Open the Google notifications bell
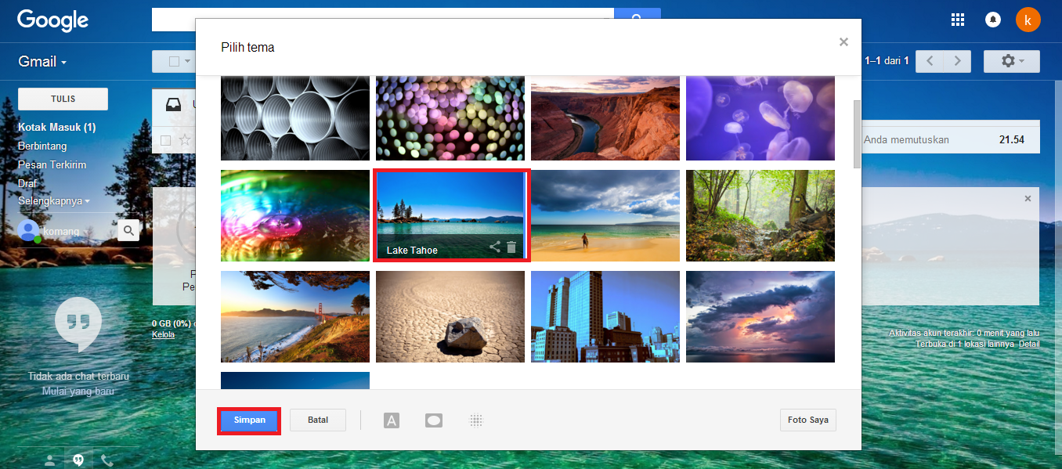 (x=993, y=20)
